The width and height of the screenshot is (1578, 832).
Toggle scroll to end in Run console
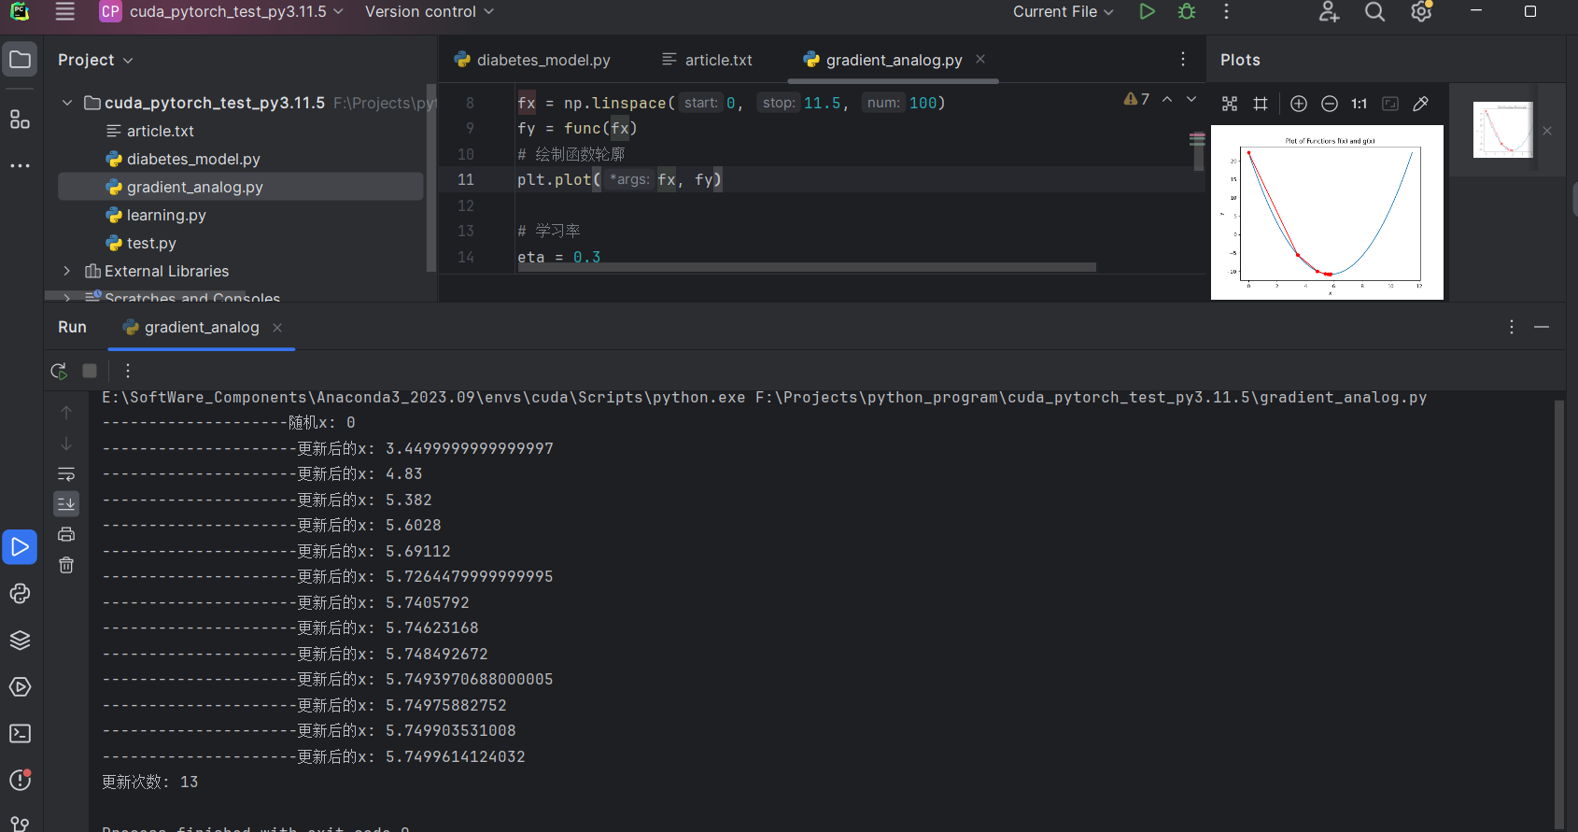point(66,504)
